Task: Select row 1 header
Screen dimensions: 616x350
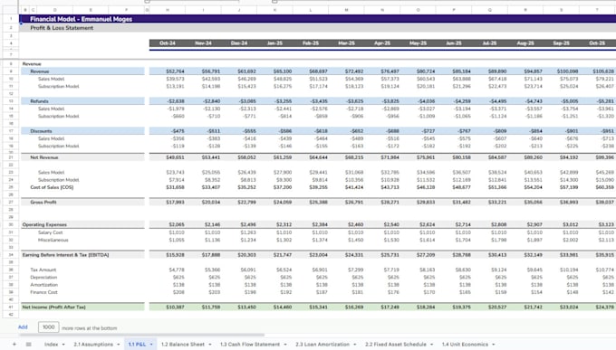Action: coord(11,18)
